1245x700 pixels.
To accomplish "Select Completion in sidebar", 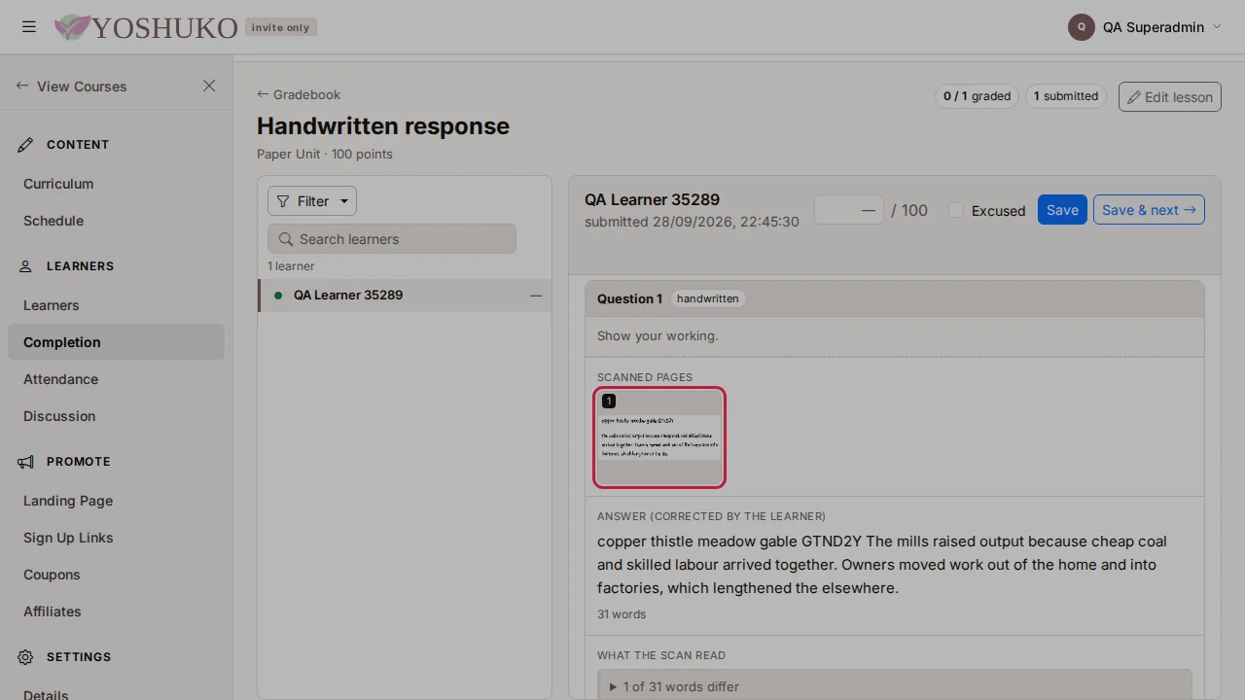I will tap(116, 342).
